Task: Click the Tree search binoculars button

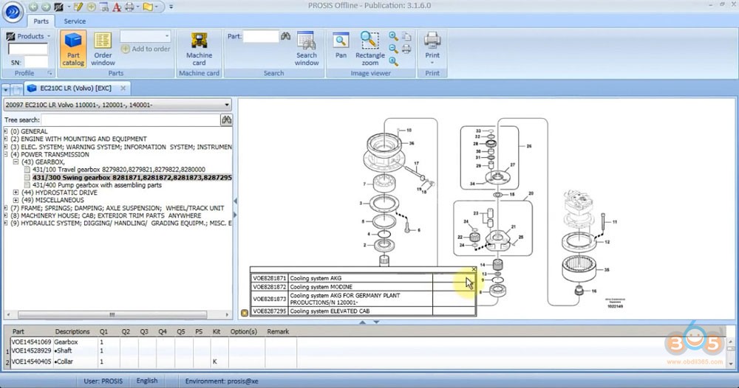Action: pos(226,120)
